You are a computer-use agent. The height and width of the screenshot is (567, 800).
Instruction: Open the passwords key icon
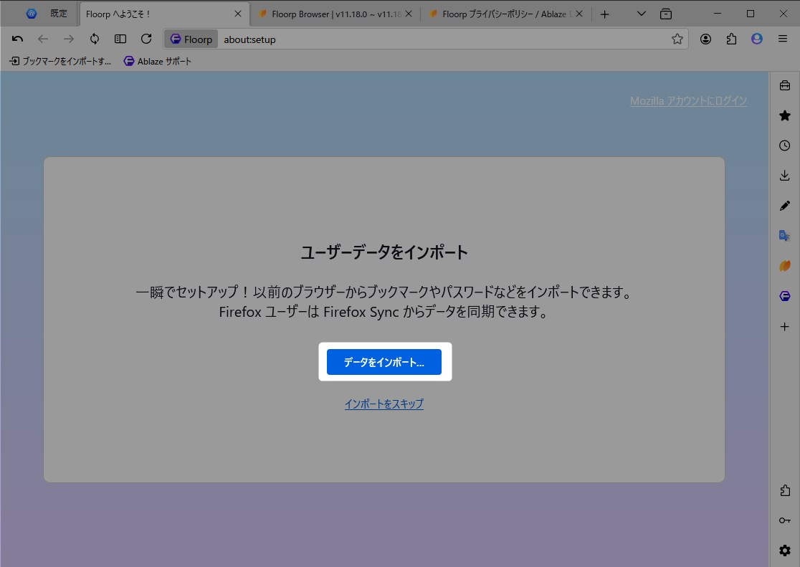pos(784,520)
